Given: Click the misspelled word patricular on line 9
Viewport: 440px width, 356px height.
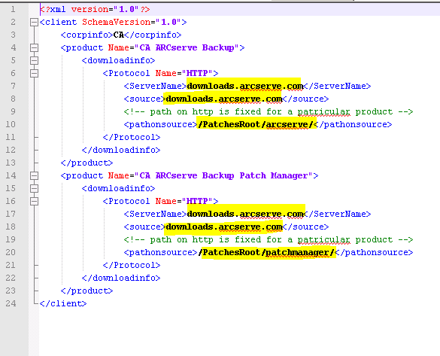Looking at the screenshot, I should coord(324,112).
